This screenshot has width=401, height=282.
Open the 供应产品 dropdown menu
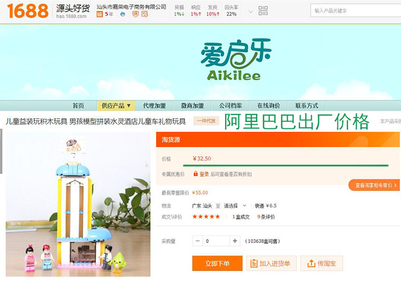116,105
